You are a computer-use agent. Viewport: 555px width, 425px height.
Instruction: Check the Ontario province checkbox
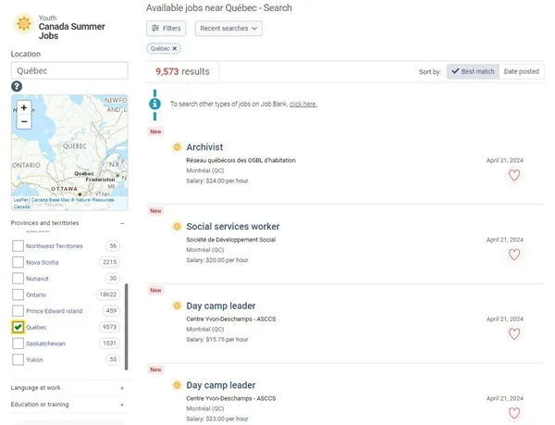[x=18, y=294]
